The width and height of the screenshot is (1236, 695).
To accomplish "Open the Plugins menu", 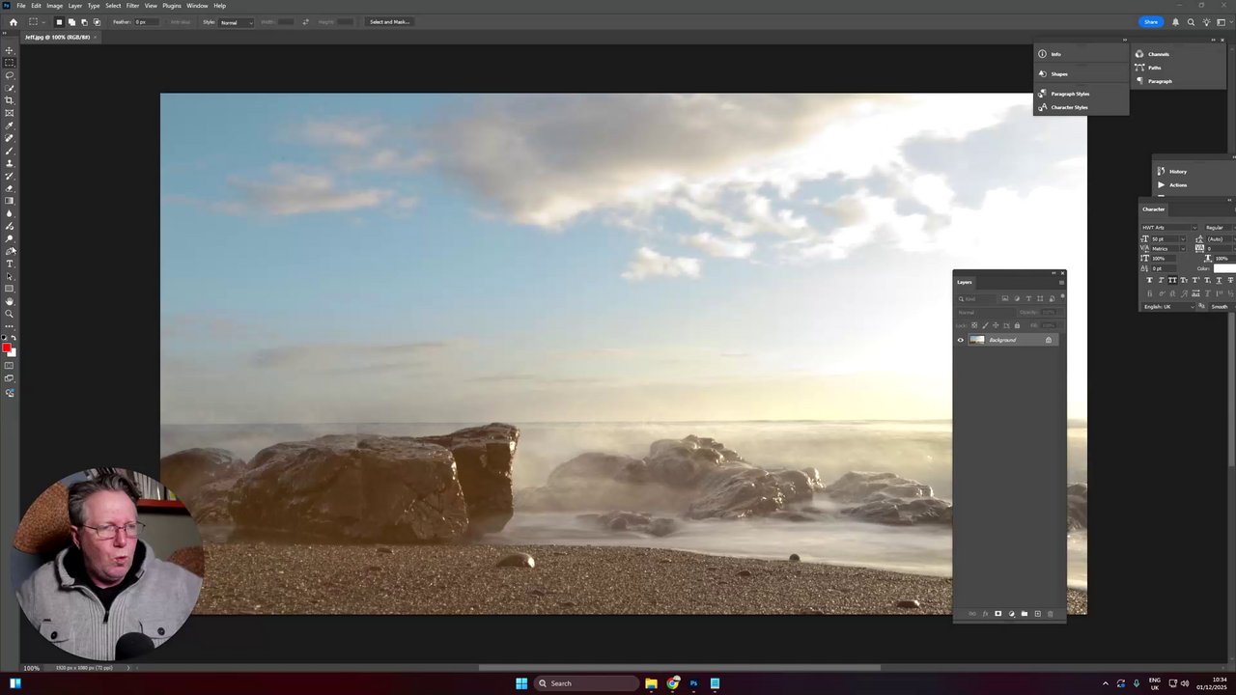I will 172,6.
